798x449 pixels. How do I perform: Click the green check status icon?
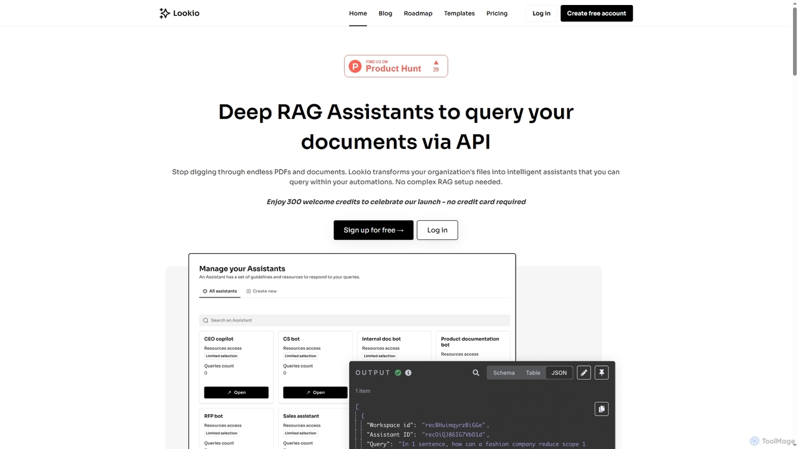[x=398, y=373]
